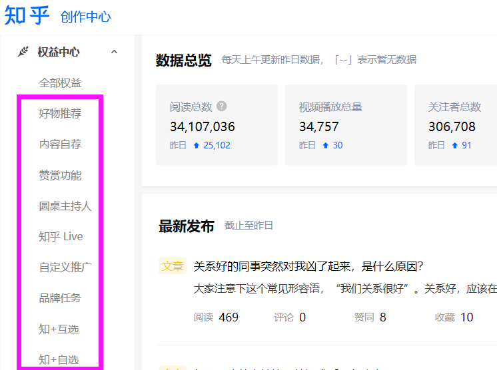Open 知乎 Live in the sidebar

61,236
